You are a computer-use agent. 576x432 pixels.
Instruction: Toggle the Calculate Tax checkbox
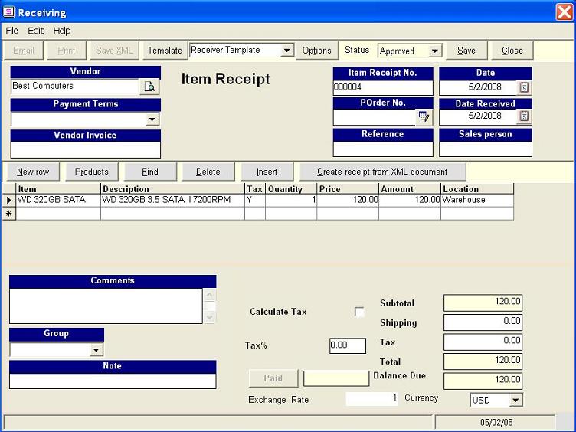[359, 312]
